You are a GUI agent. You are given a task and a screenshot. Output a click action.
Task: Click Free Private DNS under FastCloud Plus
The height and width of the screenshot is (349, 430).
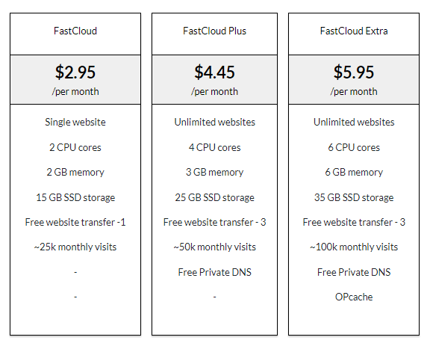pyautogui.click(x=214, y=272)
